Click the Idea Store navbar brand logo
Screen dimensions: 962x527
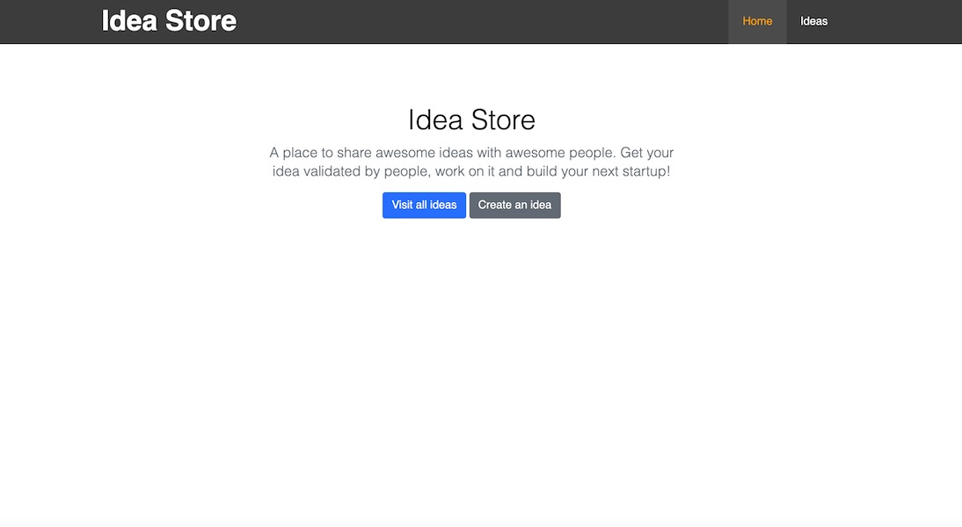click(x=169, y=21)
